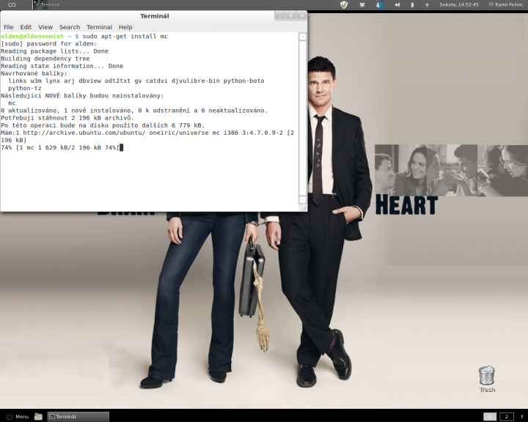Open the network wireless indicator
528x422 pixels.
coord(427,4)
